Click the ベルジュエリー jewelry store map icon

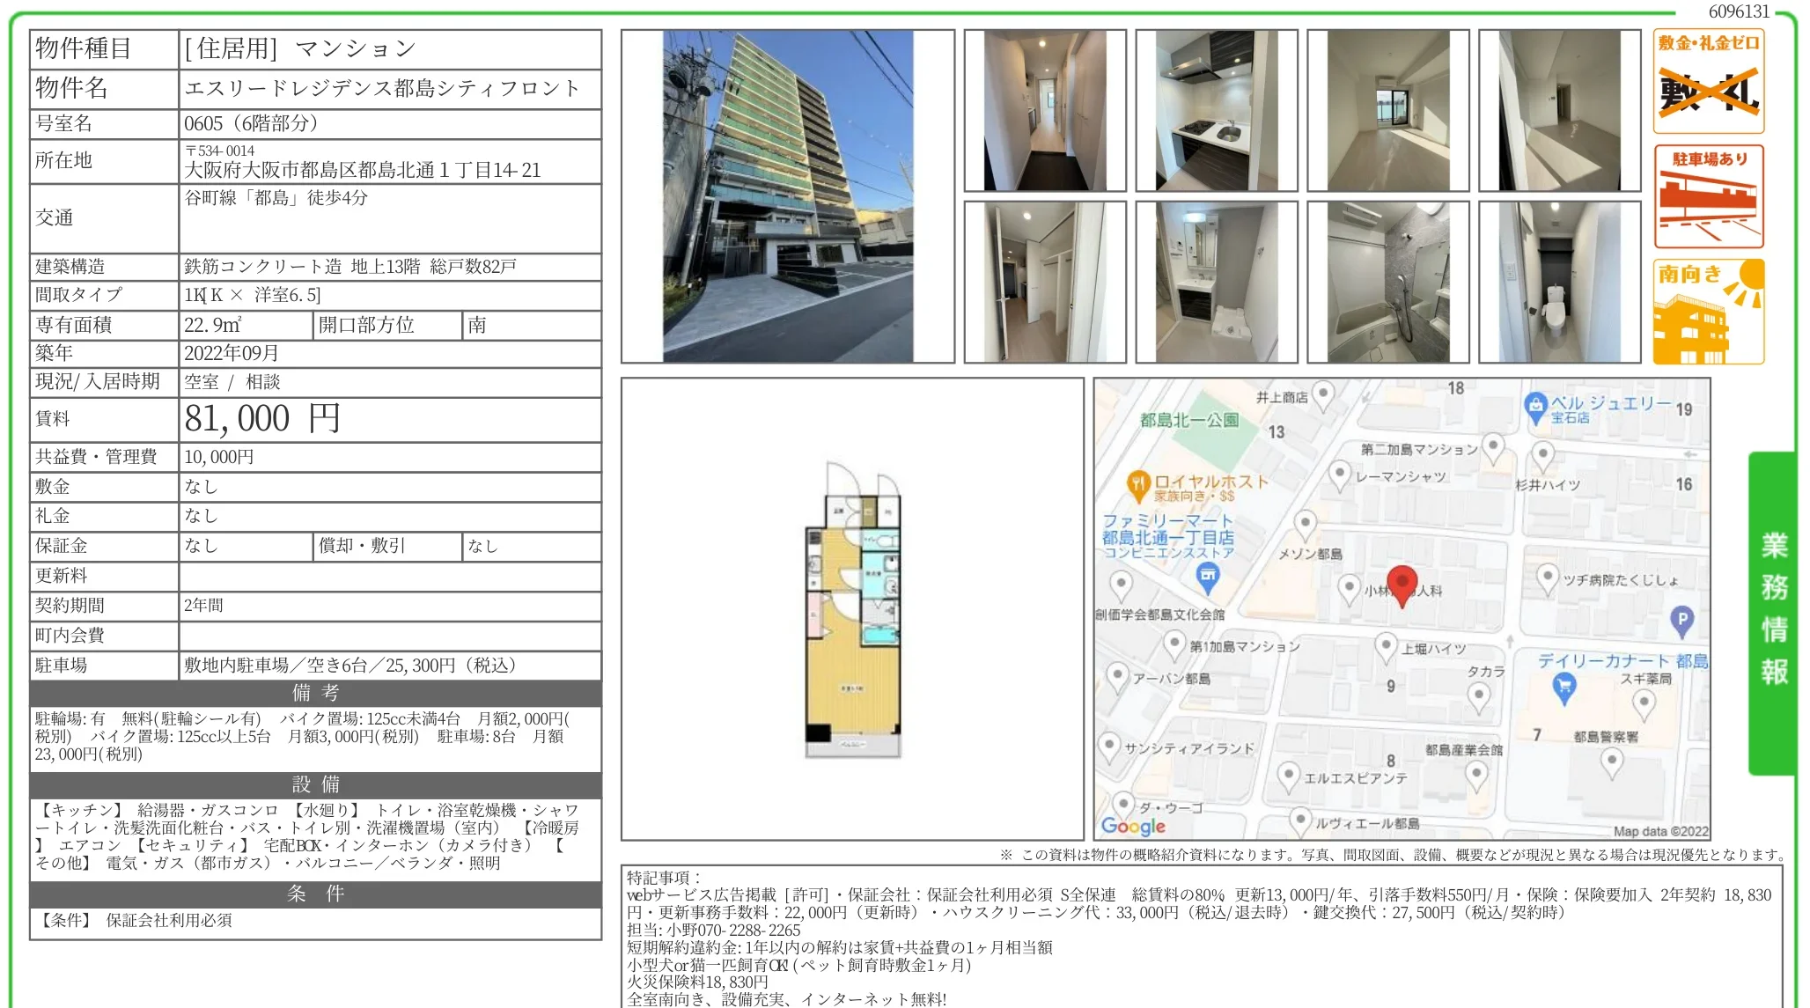1535,407
